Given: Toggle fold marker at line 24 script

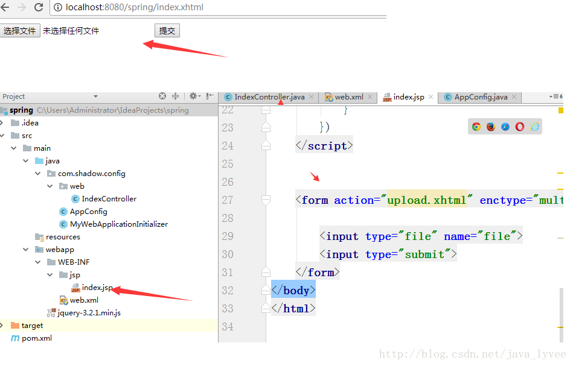Looking at the screenshot, I should pyautogui.click(x=266, y=145).
